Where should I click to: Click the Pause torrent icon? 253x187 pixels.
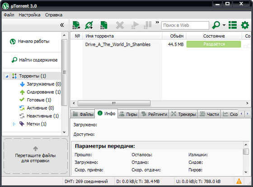point(148,25)
